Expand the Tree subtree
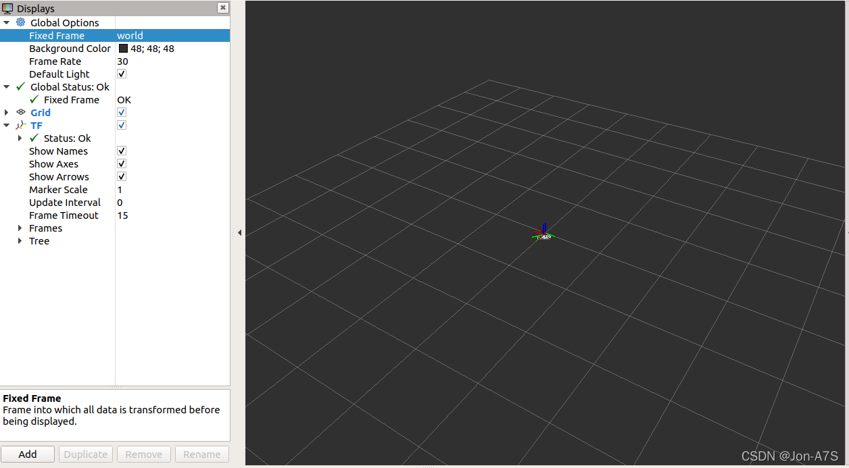Image resolution: width=849 pixels, height=468 pixels. pos(20,240)
